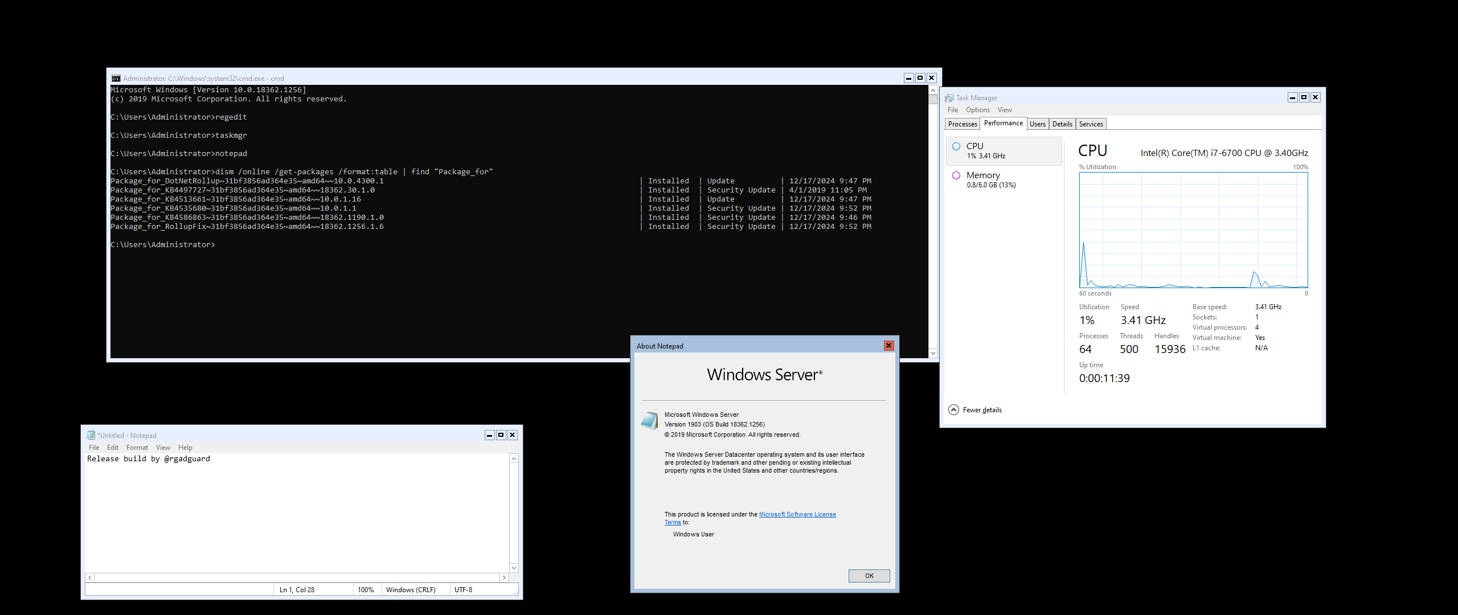Minimize the cmd window
The height and width of the screenshot is (615, 1458).
coord(909,78)
